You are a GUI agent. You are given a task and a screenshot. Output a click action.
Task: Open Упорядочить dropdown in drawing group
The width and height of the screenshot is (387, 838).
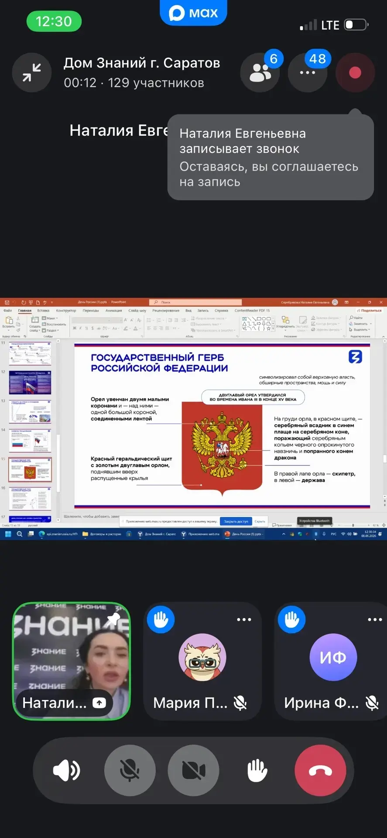click(285, 323)
